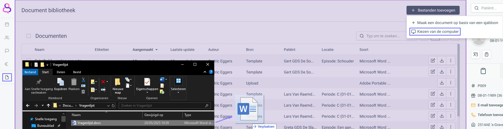Expand the Explorer address bar history chevron
The height and width of the screenshot is (129, 503).
108,106
